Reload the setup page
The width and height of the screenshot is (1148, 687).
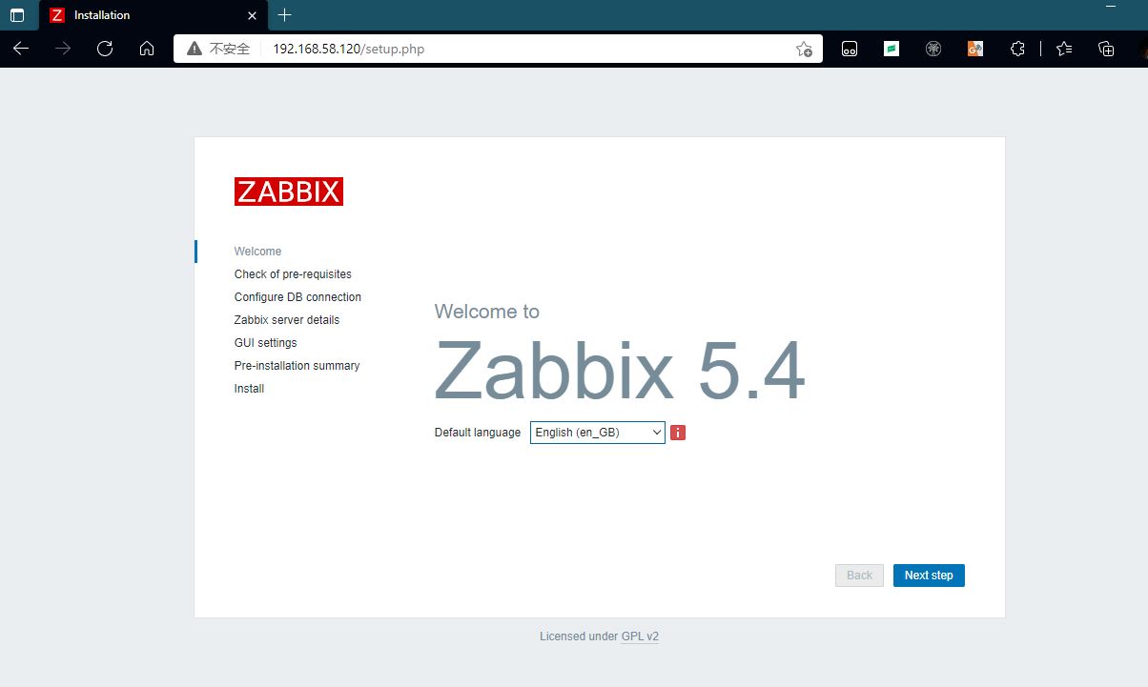tap(105, 49)
